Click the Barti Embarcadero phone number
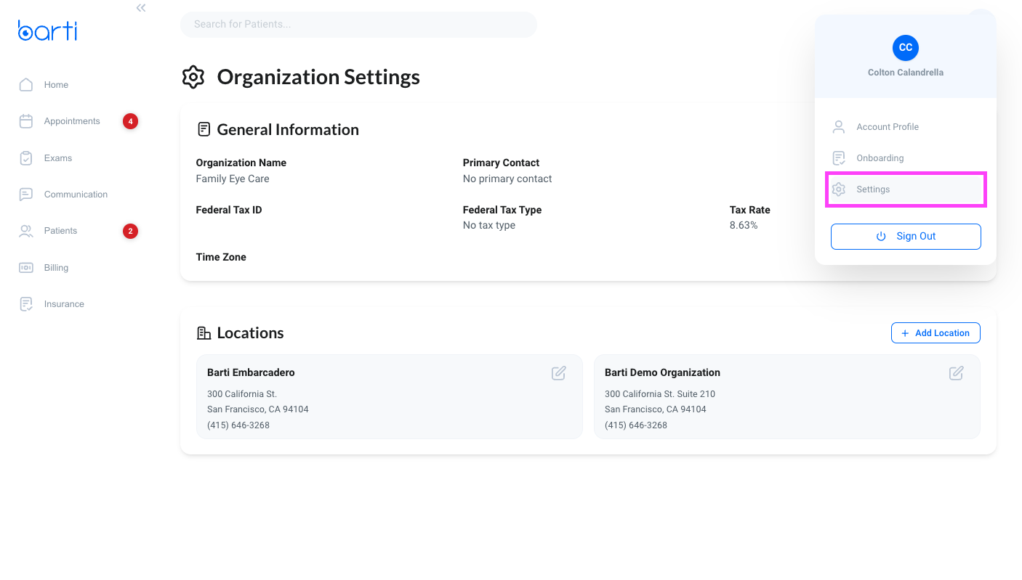The width and height of the screenshot is (1022, 580). coord(238,425)
